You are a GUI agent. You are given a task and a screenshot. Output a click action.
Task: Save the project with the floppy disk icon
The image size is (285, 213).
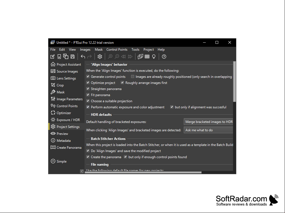73,57
